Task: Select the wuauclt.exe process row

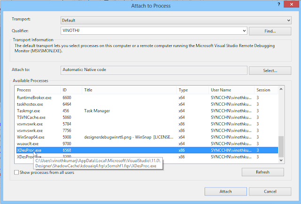Action: click(x=147, y=143)
